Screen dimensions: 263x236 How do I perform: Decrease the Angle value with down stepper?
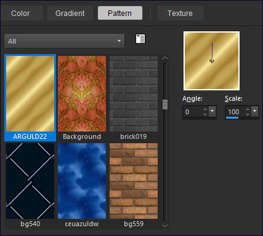(x=205, y=114)
